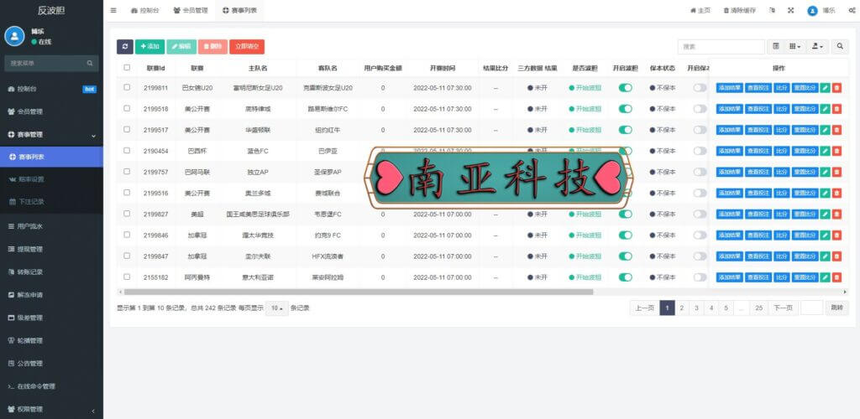Open the settings cogs icon top right
Screen dimensions: 860x419
pos(852,10)
